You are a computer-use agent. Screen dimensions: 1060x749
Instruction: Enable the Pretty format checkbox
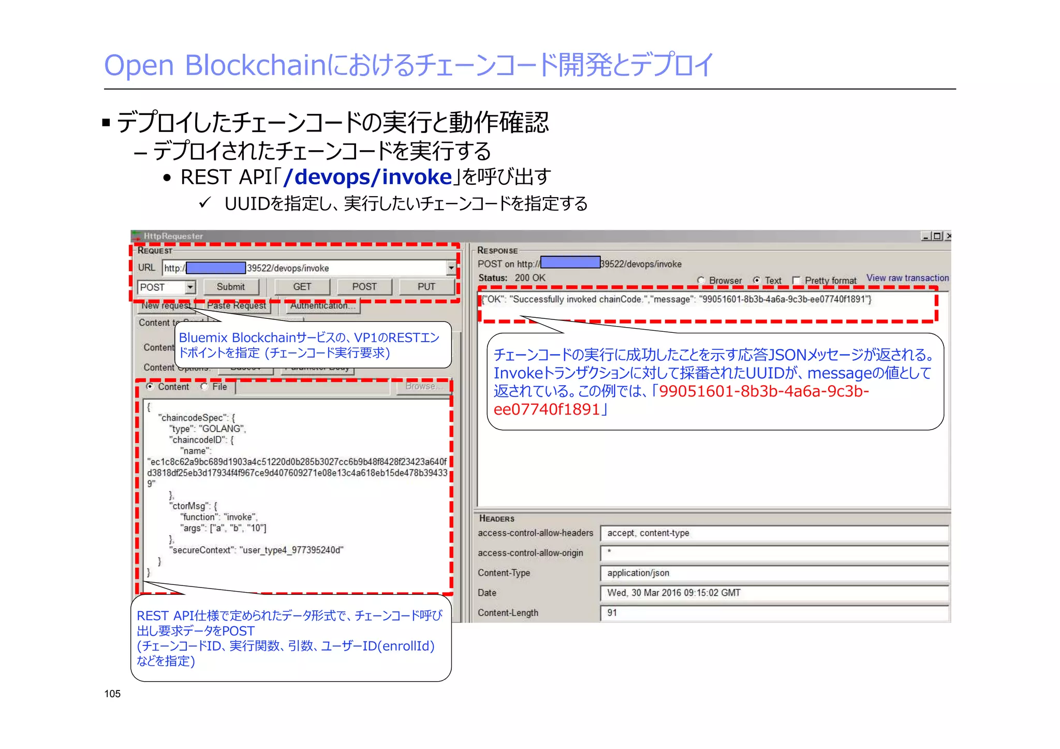coord(797,280)
